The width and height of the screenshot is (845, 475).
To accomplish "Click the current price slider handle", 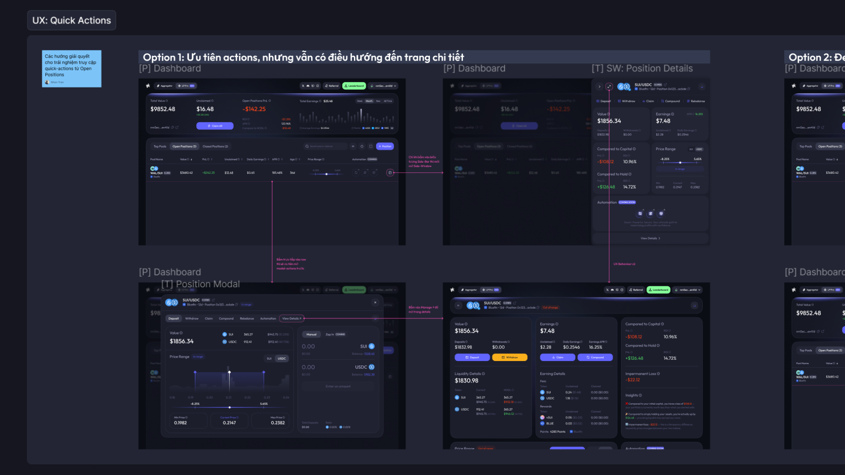I will click(229, 408).
